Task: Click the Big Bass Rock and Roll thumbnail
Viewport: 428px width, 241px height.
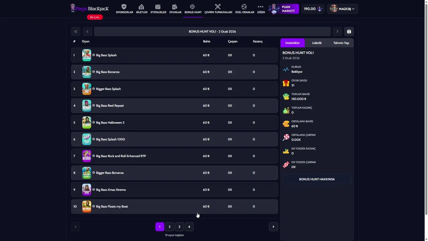Action: [x=87, y=156]
